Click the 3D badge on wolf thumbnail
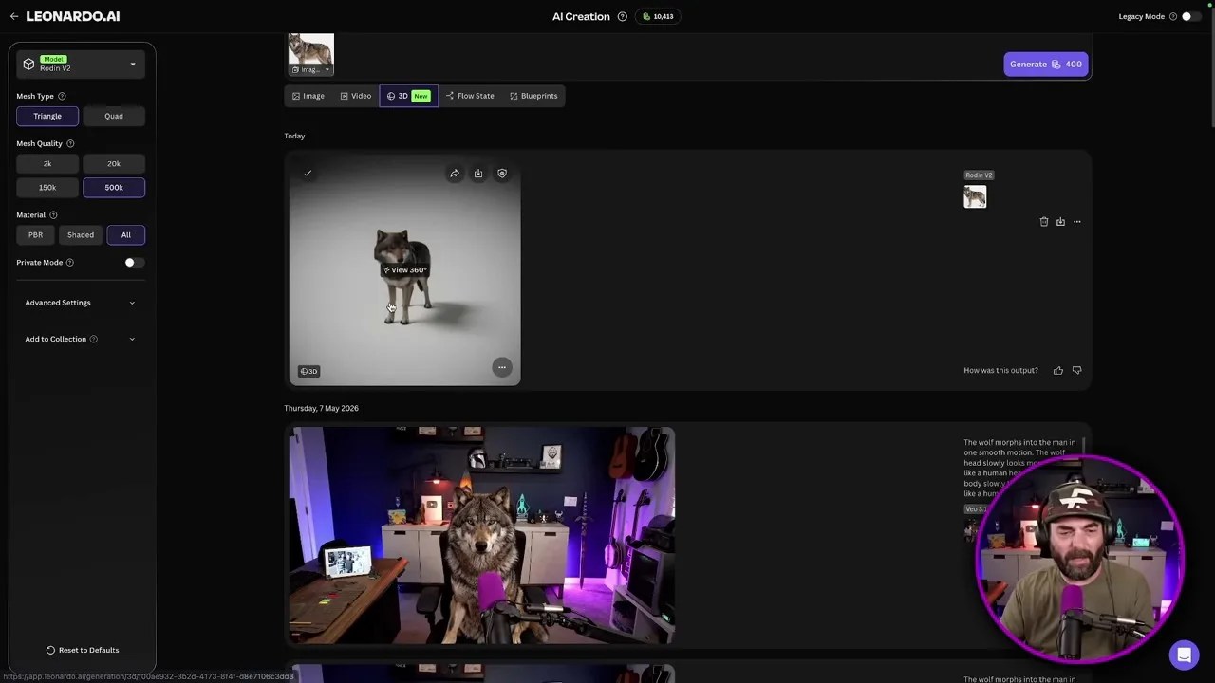This screenshot has height=683, width=1215. pos(309,371)
